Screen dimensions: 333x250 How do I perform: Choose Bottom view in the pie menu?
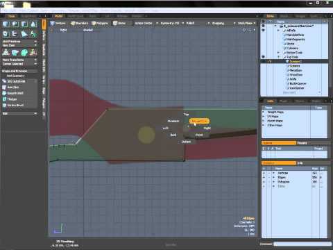[186, 142]
